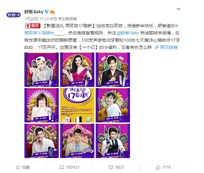Click the Saky brand logo avatar
The height and width of the screenshot is (173, 204).
click(13, 15)
